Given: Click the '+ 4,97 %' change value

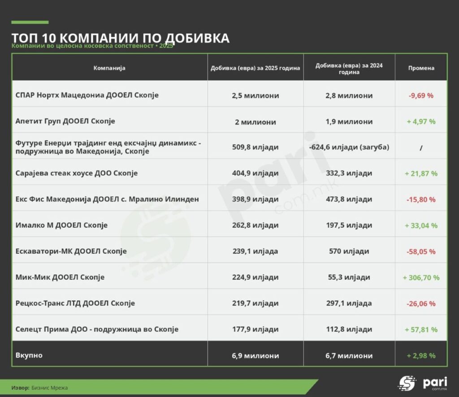Looking at the screenshot, I should click(421, 122).
